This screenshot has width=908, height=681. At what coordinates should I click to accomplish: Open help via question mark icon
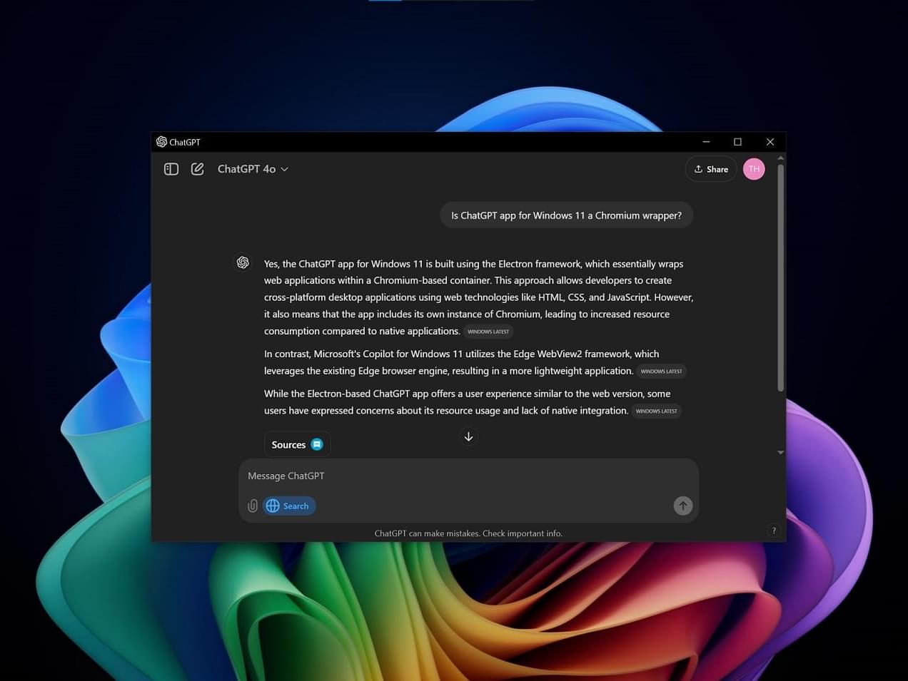[x=774, y=531]
